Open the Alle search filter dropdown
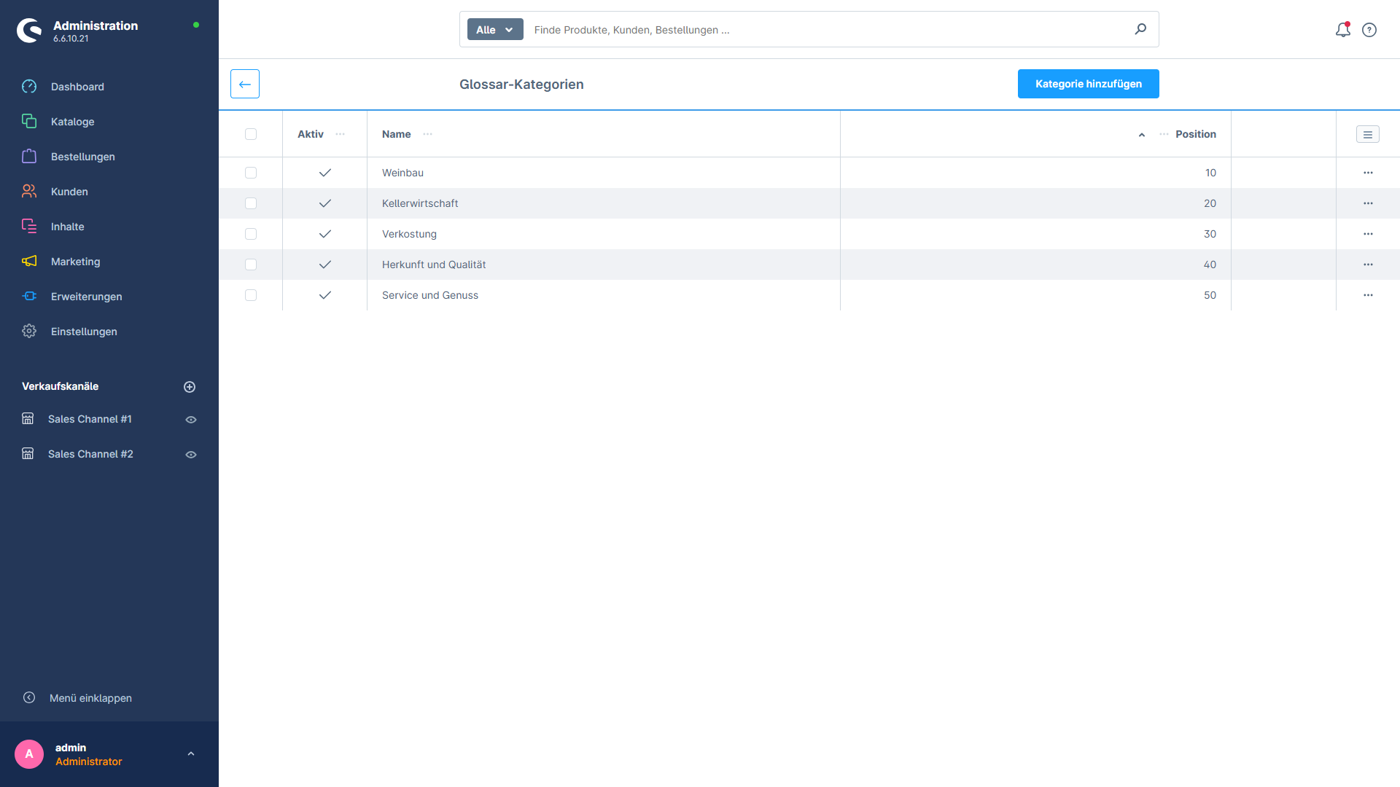The height and width of the screenshot is (787, 1400). 495,29
